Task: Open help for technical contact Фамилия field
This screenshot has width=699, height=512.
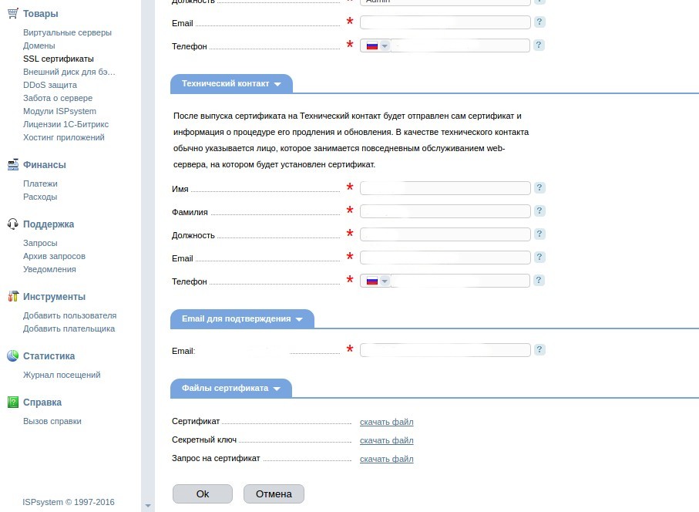Action: (x=539, y=211)
